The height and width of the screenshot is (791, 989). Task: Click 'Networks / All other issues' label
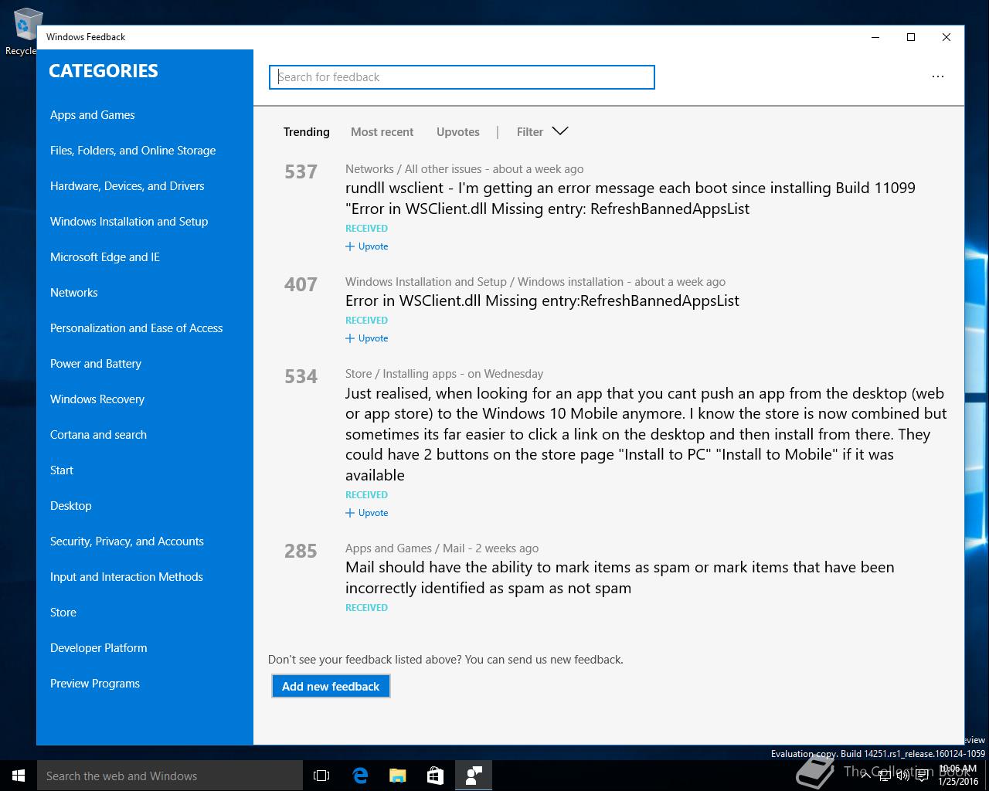(x=413, y=169)
